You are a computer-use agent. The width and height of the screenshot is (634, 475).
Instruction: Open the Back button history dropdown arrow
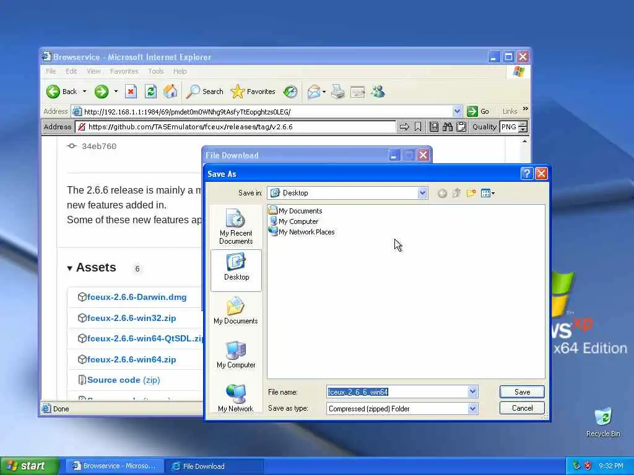coord(84,92)
